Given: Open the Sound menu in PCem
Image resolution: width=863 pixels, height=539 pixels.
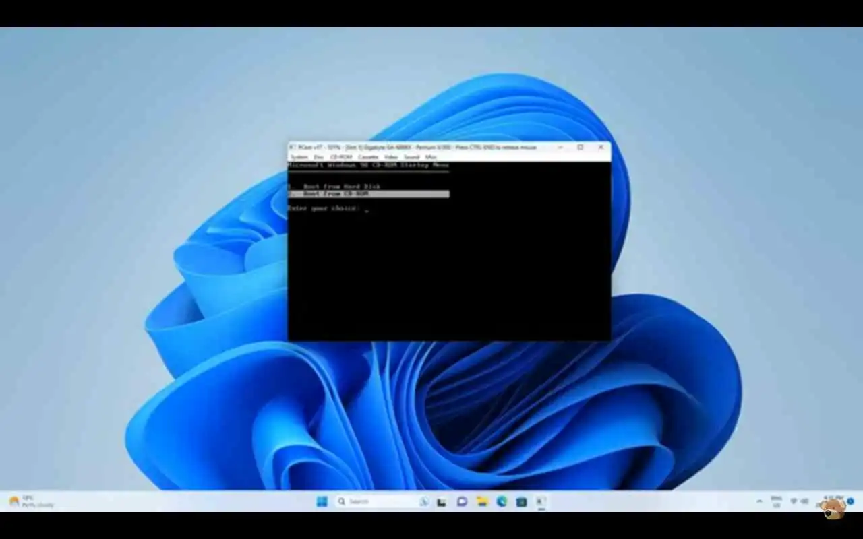Looking at the screenshot, I should pyautogui.click(x=411, y=157).
